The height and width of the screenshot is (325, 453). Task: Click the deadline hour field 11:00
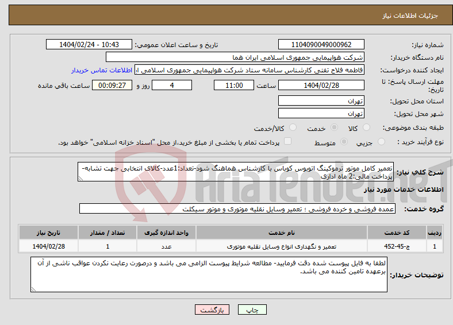pos(234,85)
